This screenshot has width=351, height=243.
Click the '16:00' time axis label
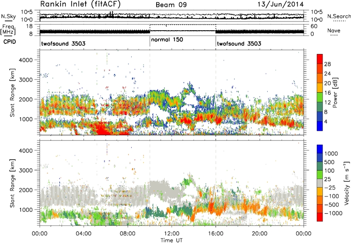(215, 234)
